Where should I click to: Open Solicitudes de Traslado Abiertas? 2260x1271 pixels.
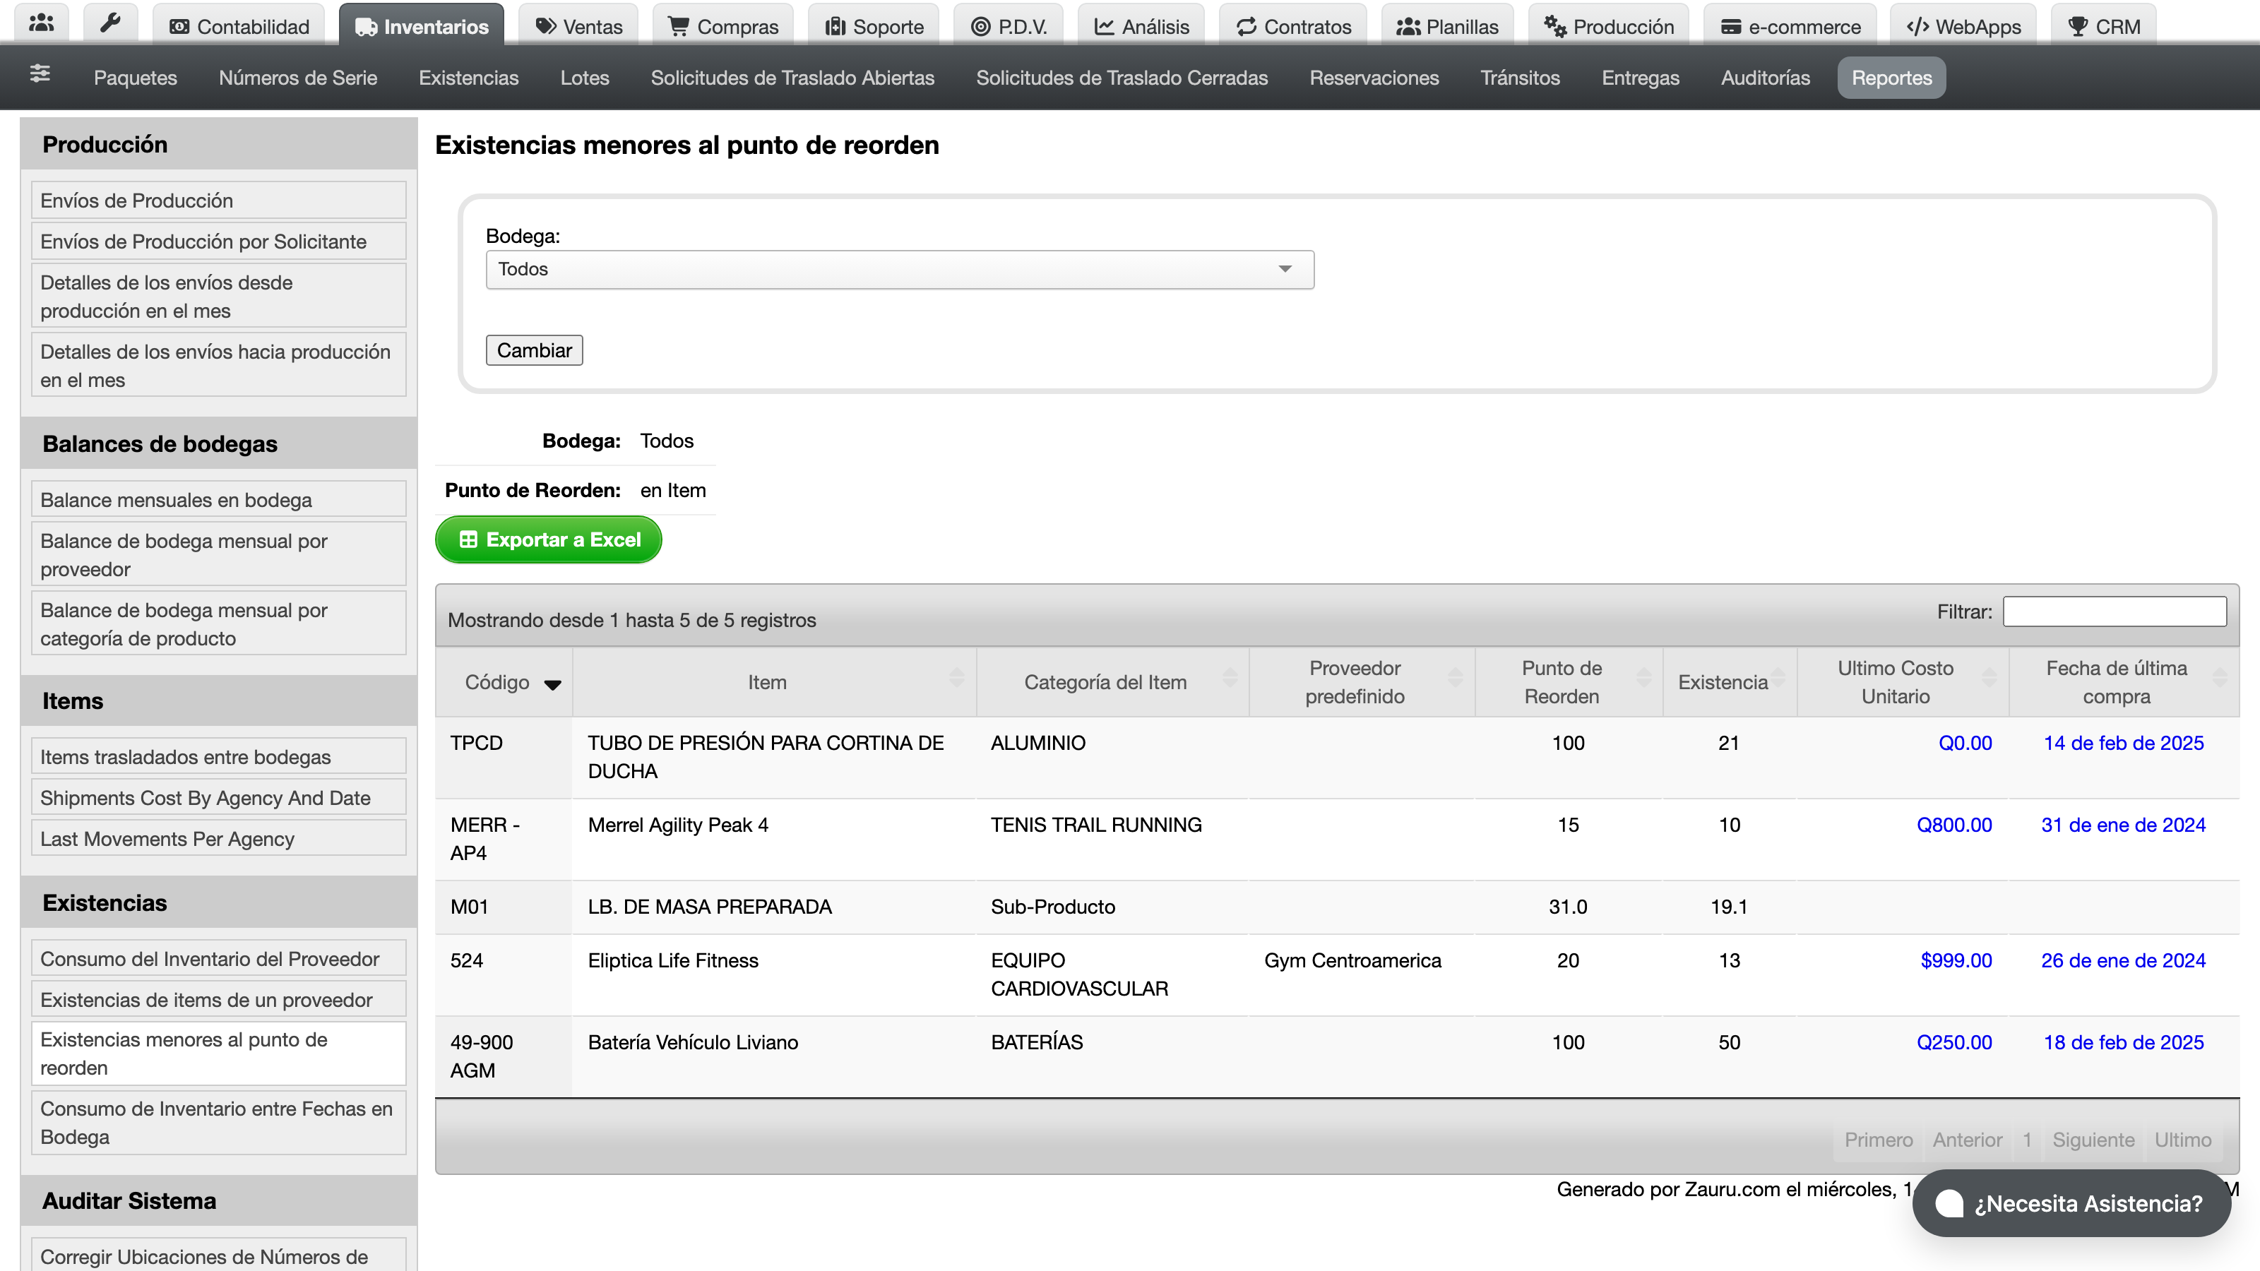point(792,78)
